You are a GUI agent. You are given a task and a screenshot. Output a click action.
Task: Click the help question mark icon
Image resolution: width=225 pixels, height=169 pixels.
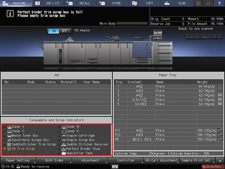click(x=219, y=3)
